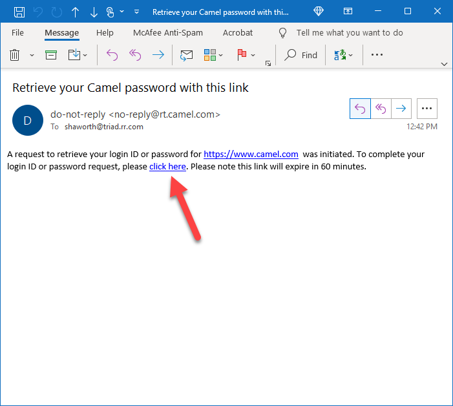Viewport: 453px width, 406px height.
Task: Minimize the message window
Action: point(378,11)
